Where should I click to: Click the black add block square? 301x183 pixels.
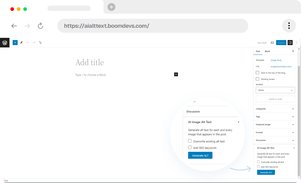(176, 74)
